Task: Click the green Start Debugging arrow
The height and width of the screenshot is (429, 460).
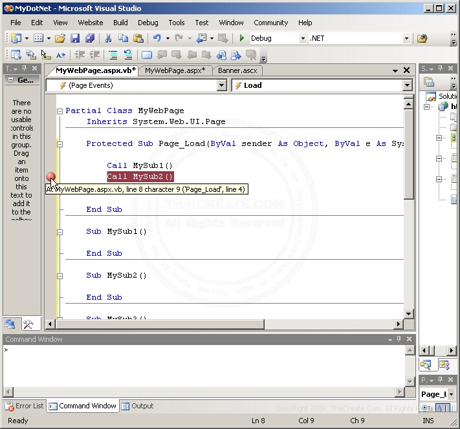Action: (242, 38)
